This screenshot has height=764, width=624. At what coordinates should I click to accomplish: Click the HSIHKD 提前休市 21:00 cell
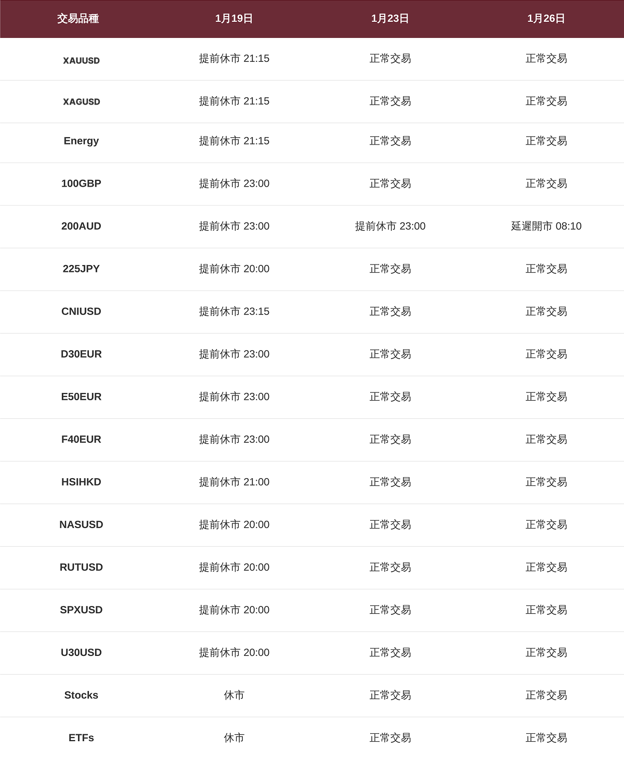[234, 482]
